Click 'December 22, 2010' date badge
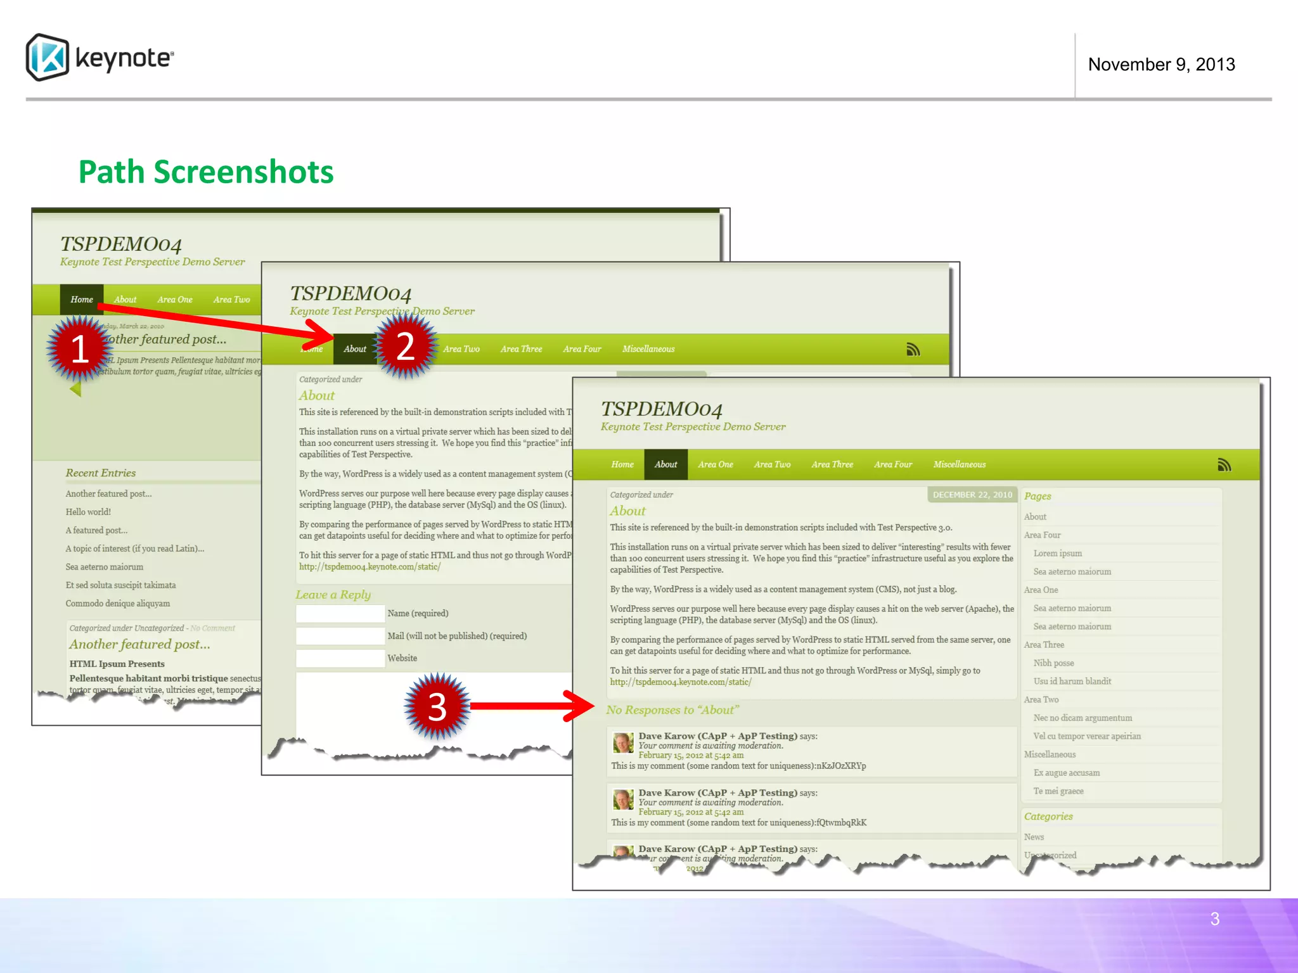 point(972,495)
